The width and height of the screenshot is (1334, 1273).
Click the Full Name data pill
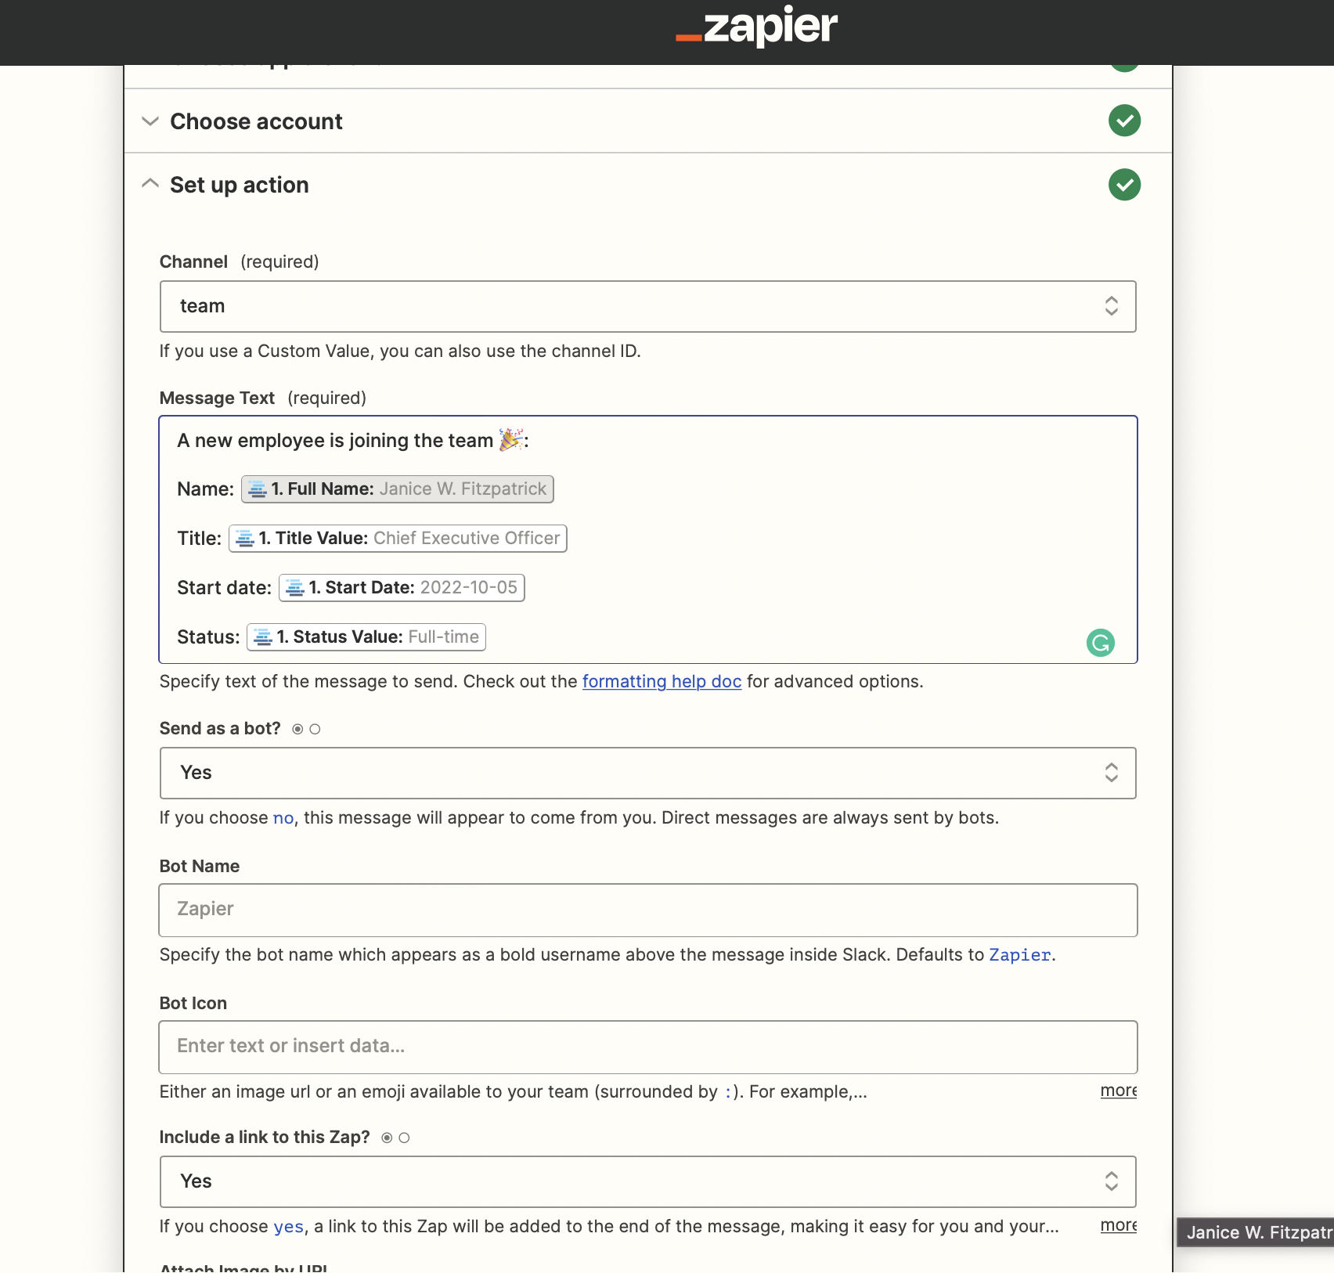pos(398,489)
